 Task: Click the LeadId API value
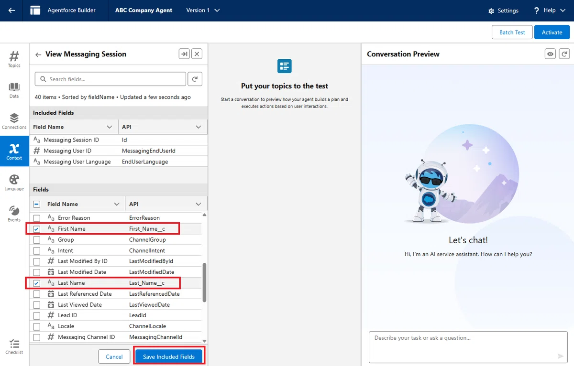coord(138,315)
